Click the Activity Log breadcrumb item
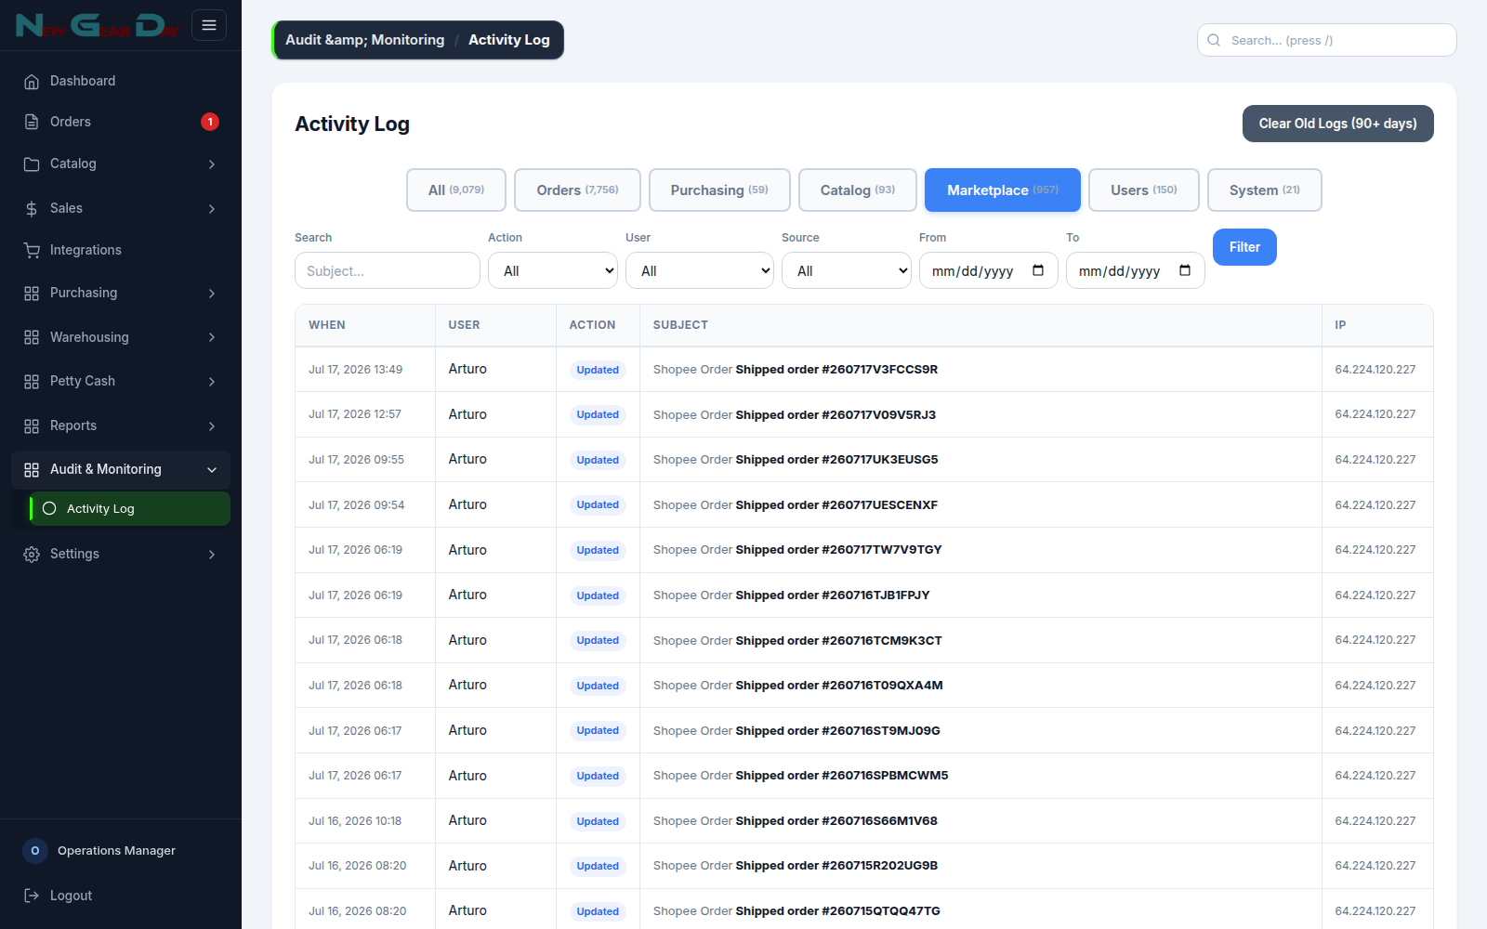Image resolution: width=1487 pixels, height=929 pixels. tap(509, 40)
